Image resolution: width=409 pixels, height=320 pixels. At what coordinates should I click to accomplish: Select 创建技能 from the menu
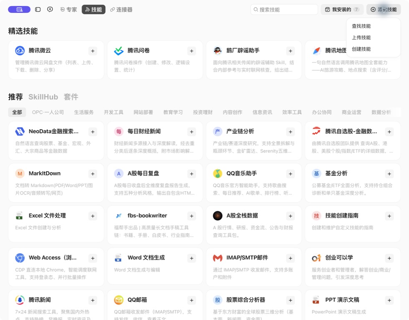[361, 49]
